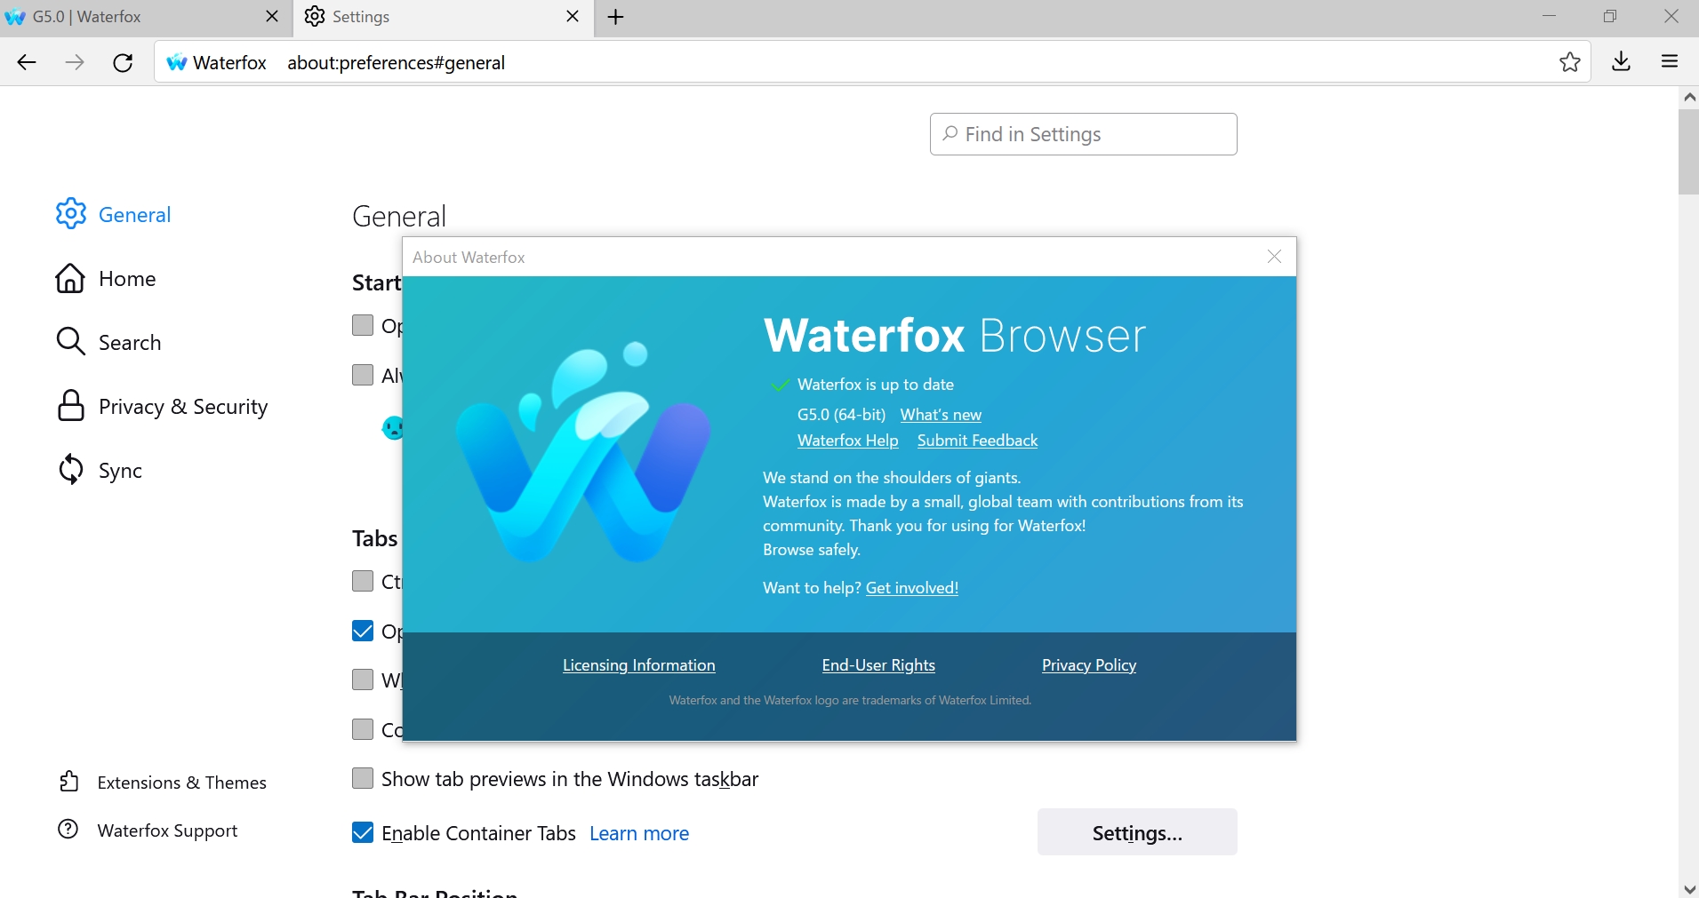Click the Find in Settings field

(1082, 134)
